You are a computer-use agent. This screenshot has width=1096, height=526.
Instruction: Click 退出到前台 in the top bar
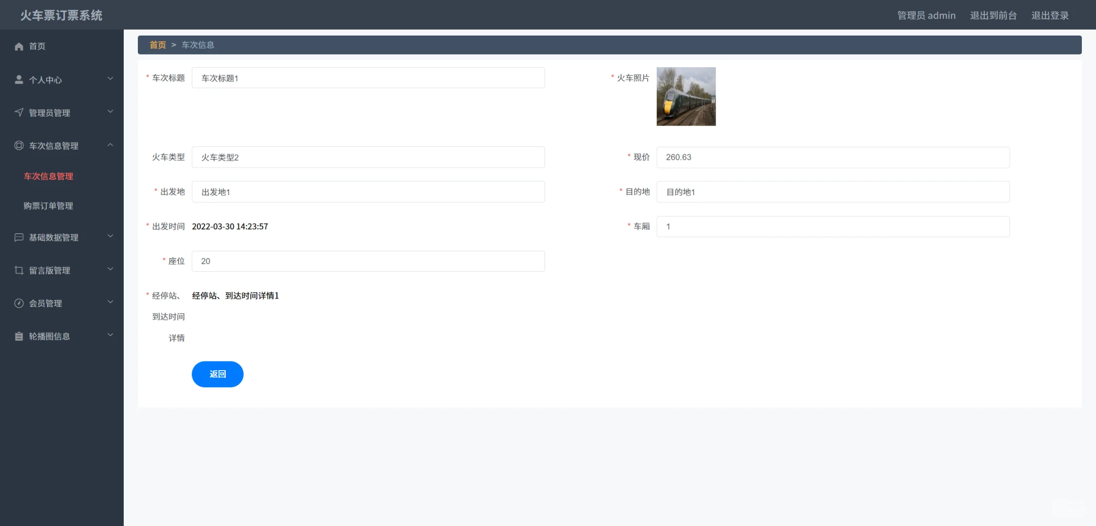[993, 15]
